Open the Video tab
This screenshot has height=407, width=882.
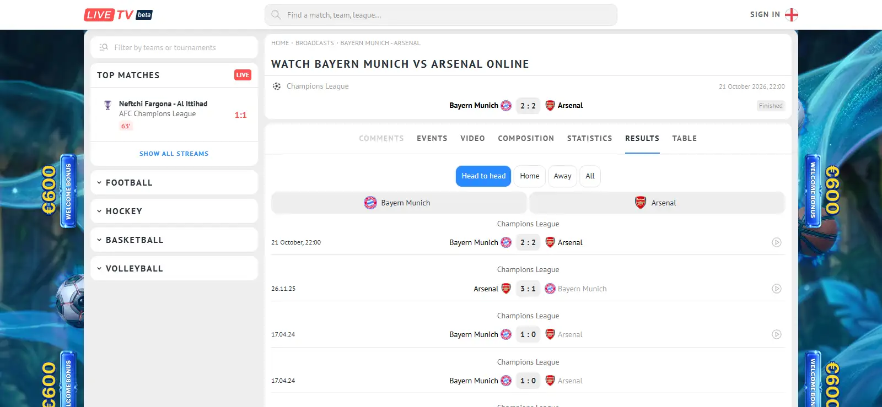pyautogui.click(x=473, y=138)
